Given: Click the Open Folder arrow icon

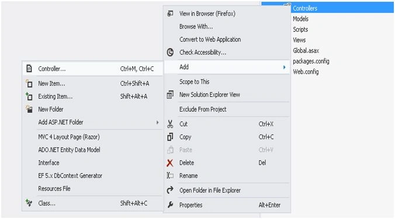Looking at the screenshot, I should point(170,190).
